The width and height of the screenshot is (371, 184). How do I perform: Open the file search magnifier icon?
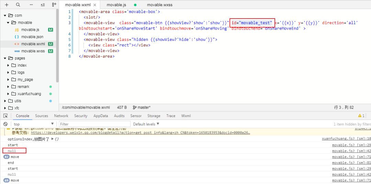coord(18,5)
